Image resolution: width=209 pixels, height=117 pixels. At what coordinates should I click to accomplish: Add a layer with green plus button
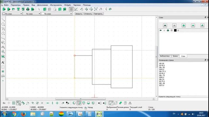tap(184, 25)
